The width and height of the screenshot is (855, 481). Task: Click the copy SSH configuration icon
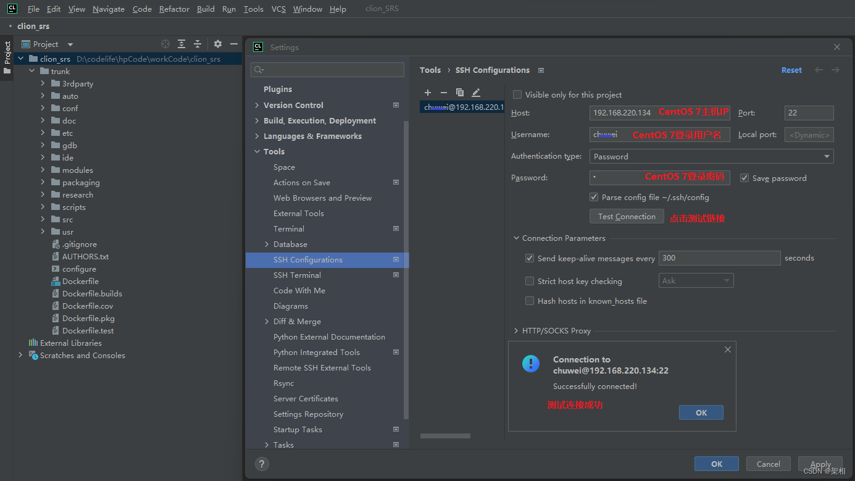click(x=460, y=93)
